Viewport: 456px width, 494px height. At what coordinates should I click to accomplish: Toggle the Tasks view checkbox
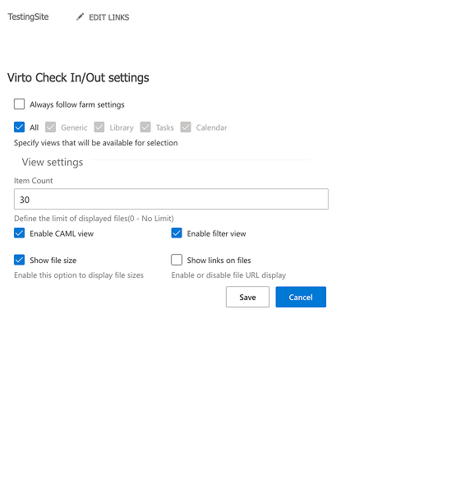tap(145, 127)
